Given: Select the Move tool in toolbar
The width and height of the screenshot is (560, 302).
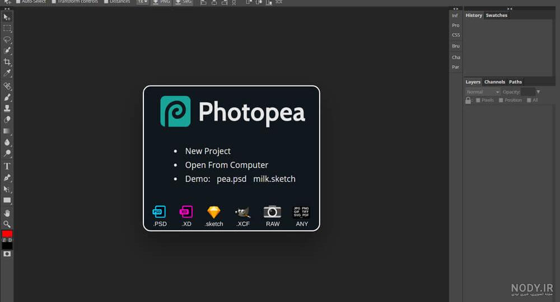Looking at the screenshot, I should click(x=7, y=17).
